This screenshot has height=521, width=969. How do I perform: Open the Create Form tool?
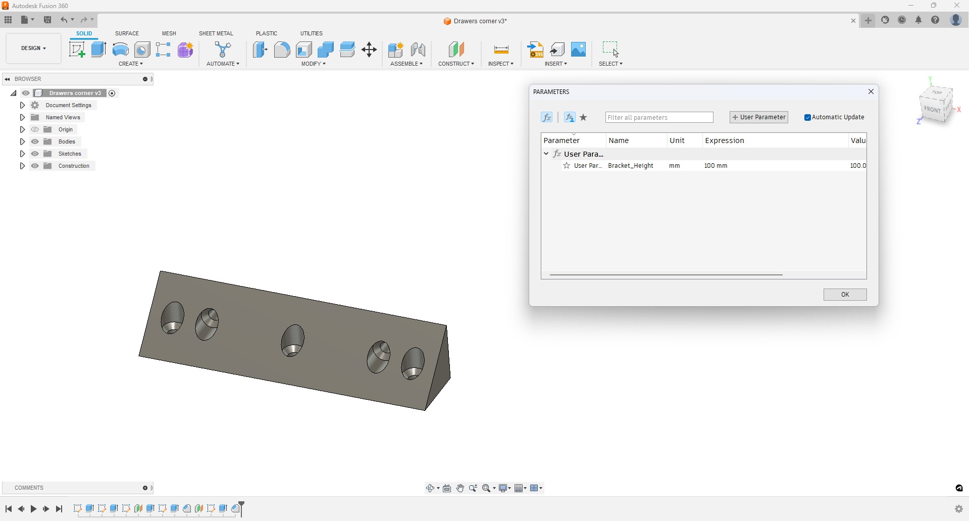(x=185, y=50)
